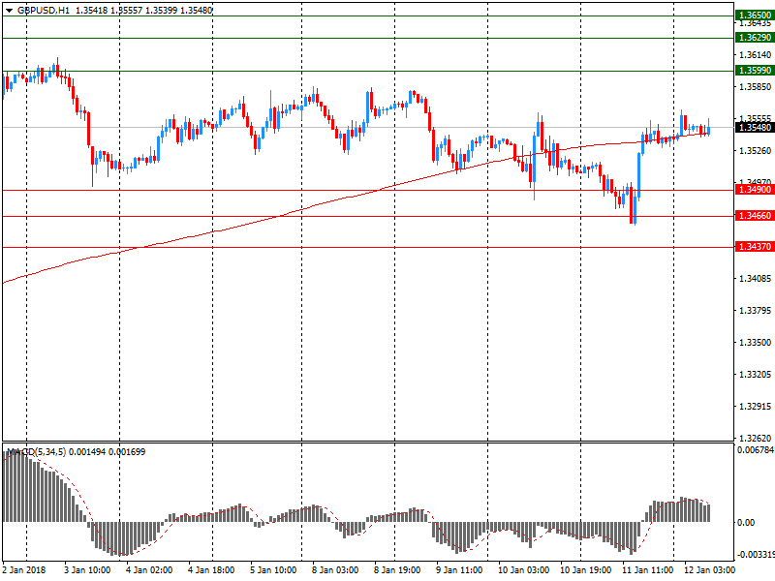Select the 1.36500 green price level label

click(755, 15)
